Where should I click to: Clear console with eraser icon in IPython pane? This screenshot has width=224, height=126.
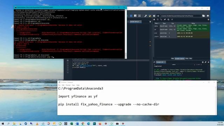205,62
